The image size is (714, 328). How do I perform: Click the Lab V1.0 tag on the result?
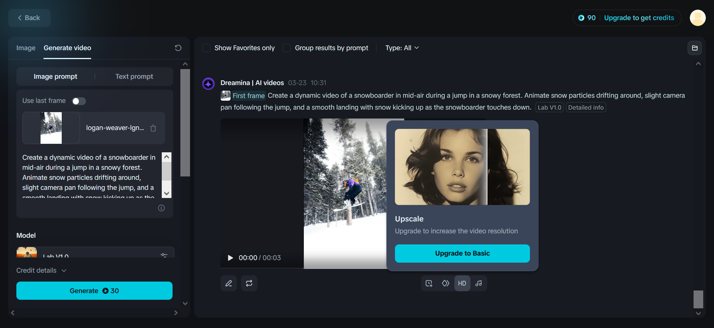click(550, 107)
